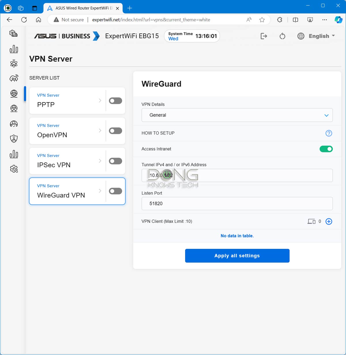Click Apply all settings button
Screen dimensions: 346x355
point(237,256)
